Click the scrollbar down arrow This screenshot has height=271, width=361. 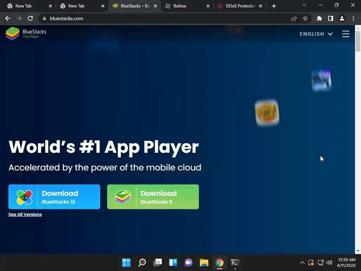tap(358, 251)
